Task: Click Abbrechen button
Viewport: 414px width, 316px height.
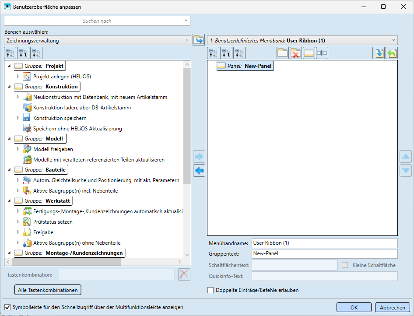Action: click(x=393, y=307)
